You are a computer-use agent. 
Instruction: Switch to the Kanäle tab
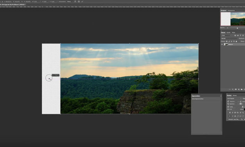coord(229,32)
